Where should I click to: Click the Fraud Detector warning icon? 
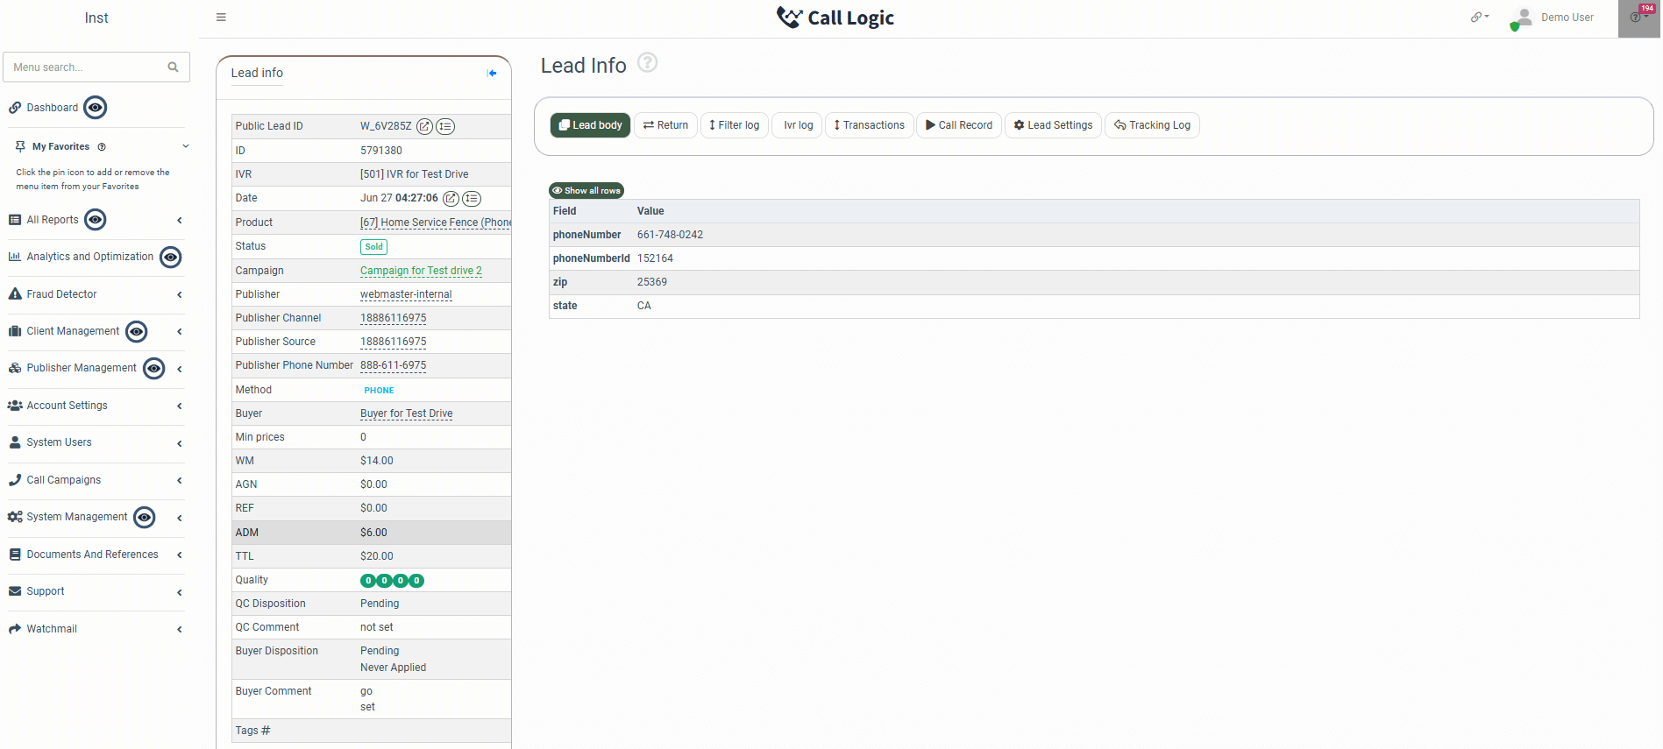15,294
